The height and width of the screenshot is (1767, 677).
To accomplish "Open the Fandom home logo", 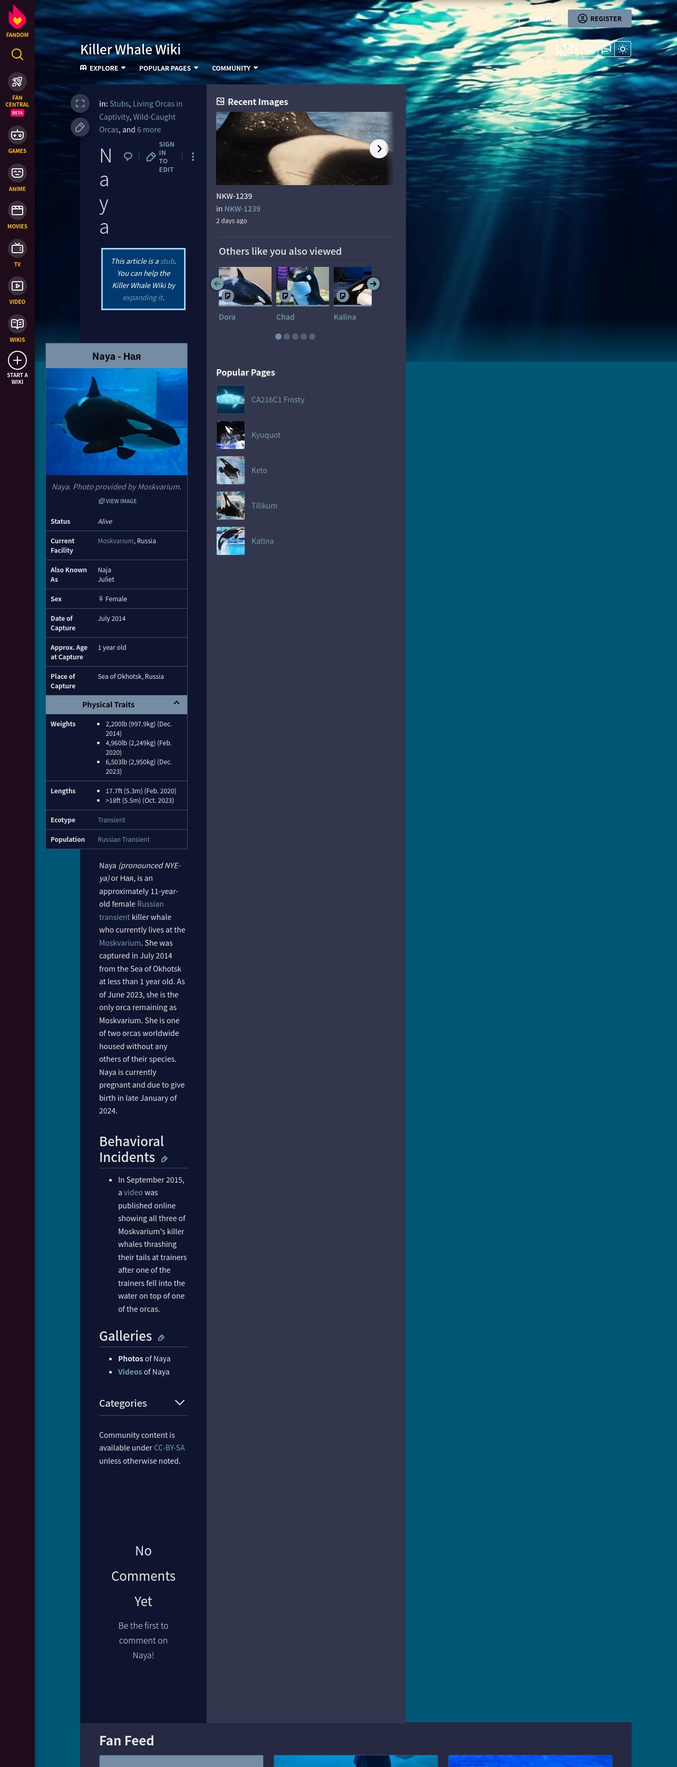I will coord(17,20).
